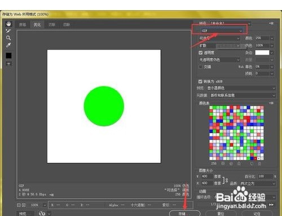Open the color reduction algorithm dropdown 可选择
This screenshot has width=282, height=216.
(x=219, y=38)
